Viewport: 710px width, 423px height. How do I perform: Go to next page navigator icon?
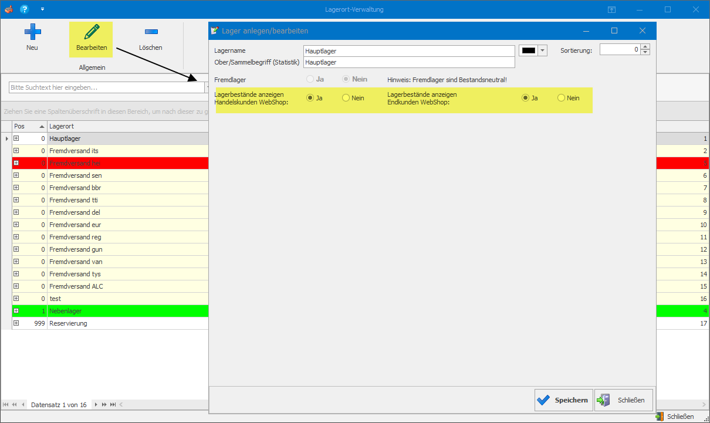(x=104, y=405)
